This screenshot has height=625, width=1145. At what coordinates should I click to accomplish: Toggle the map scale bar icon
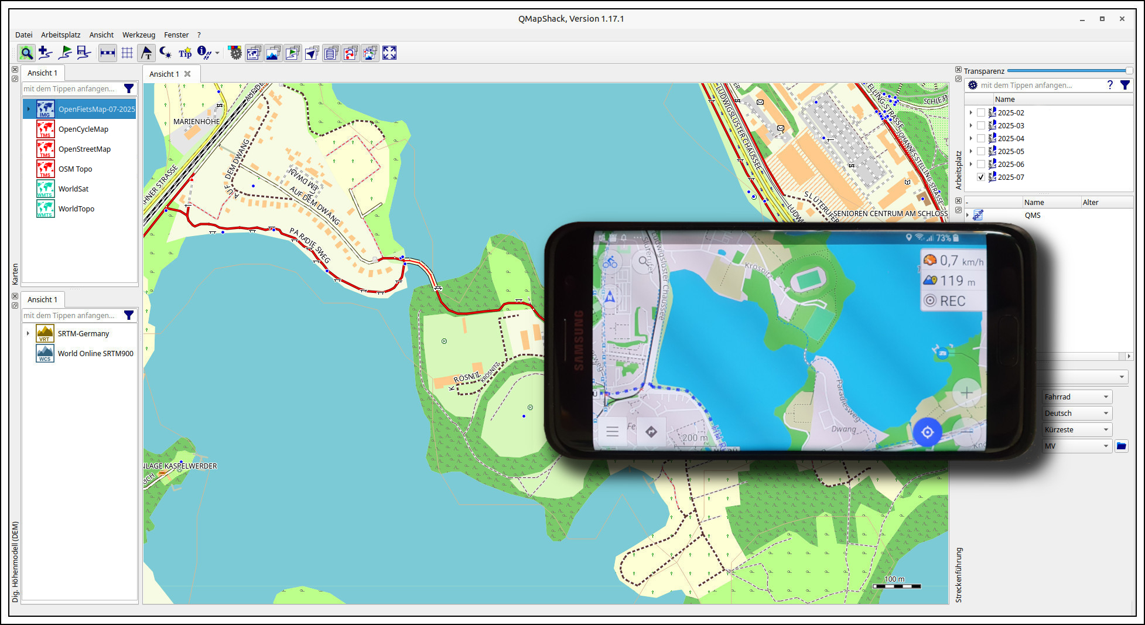click(x=108, y=53)
